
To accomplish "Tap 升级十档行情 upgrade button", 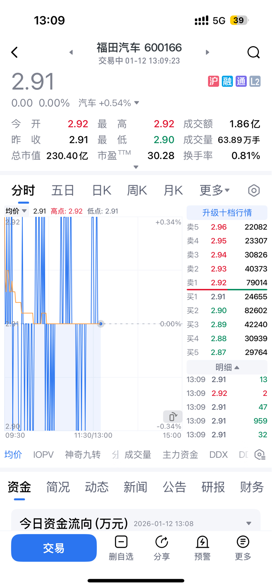I will click(227, 213).
